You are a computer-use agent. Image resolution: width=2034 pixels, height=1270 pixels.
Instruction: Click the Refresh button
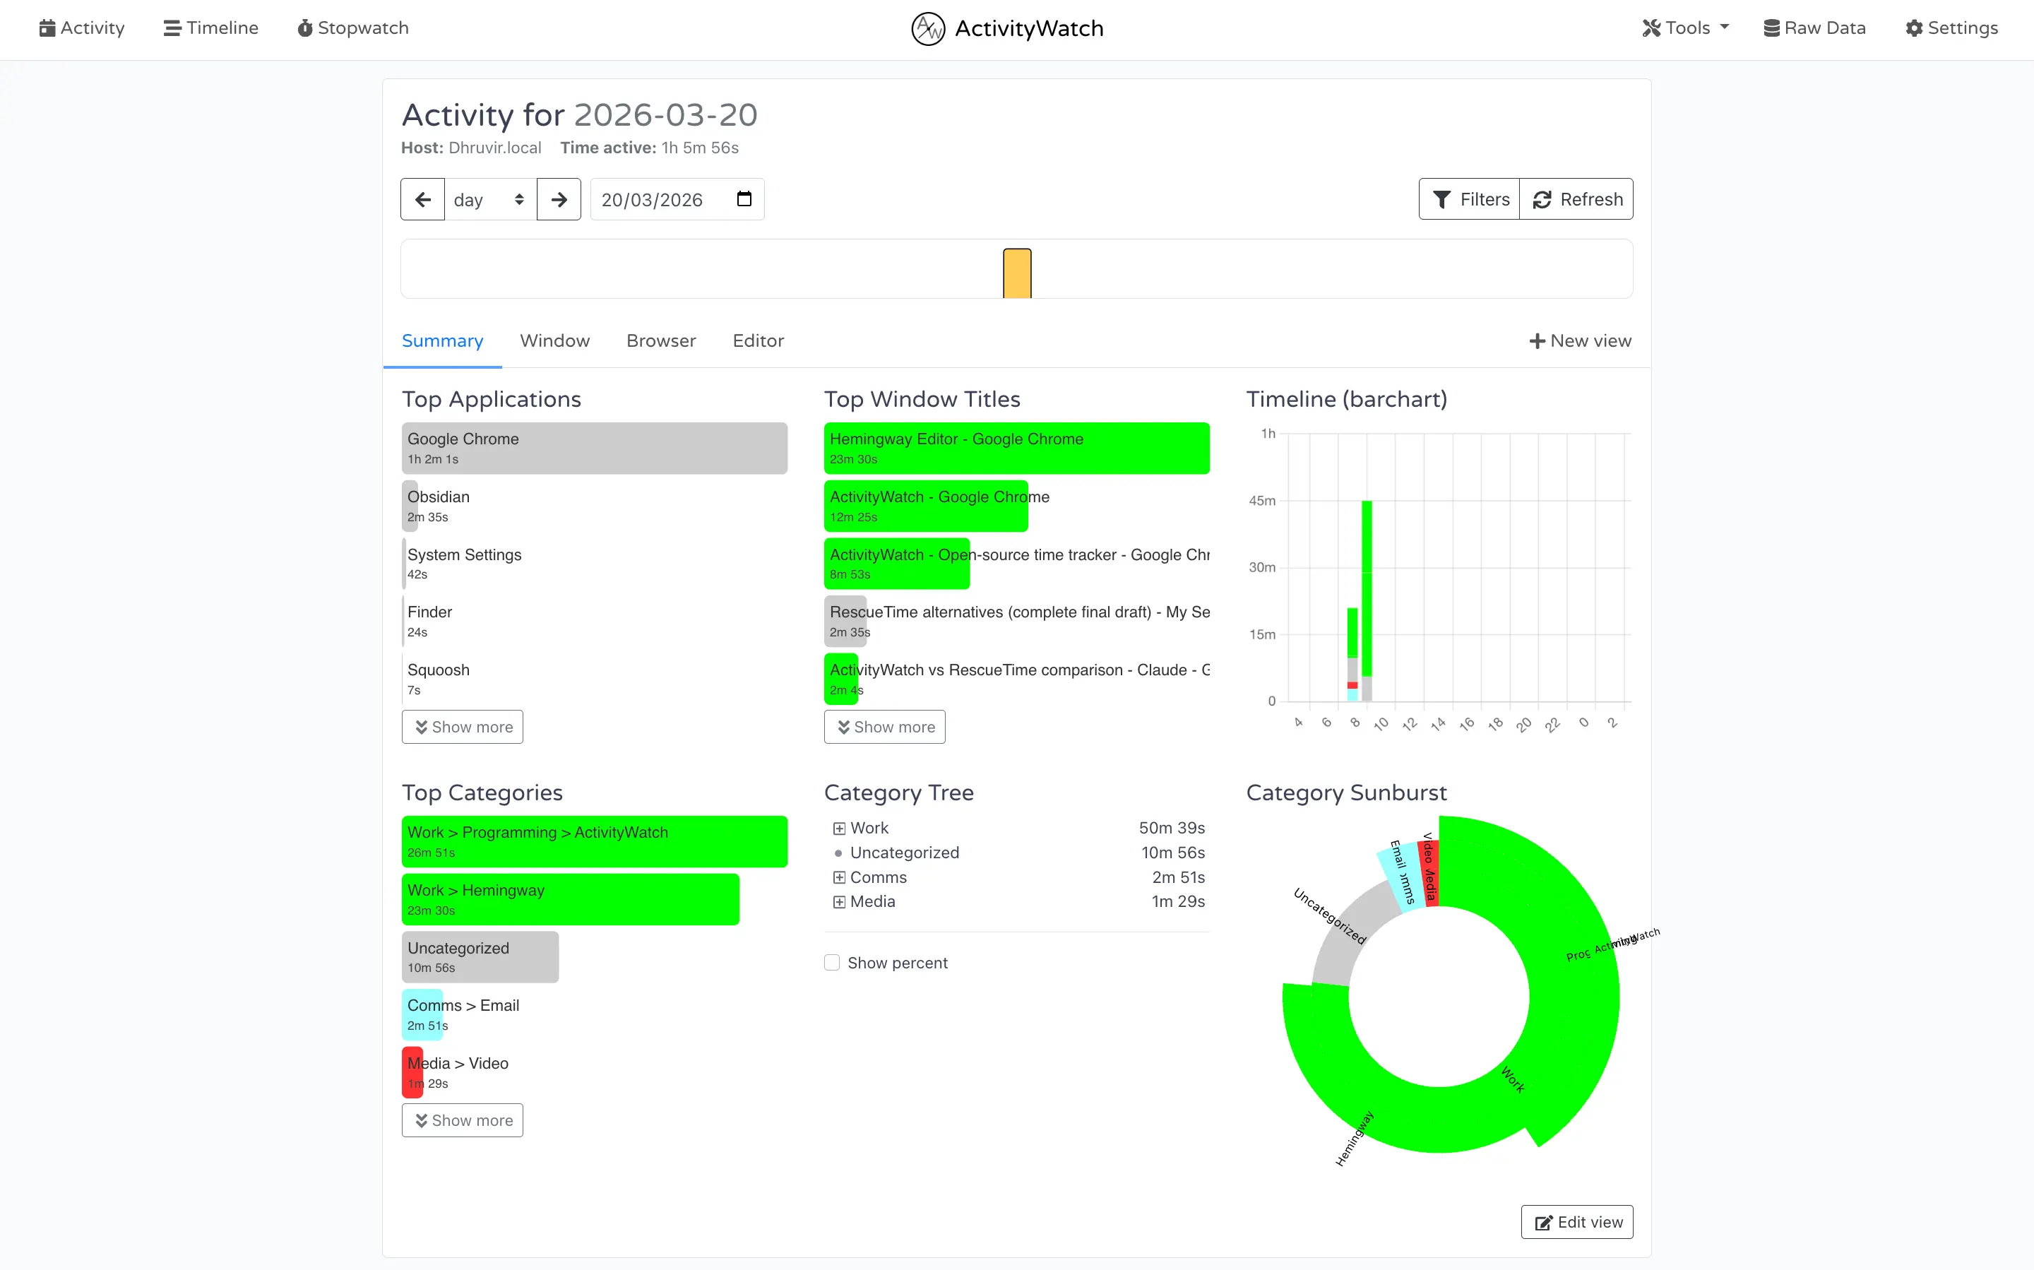pos(1576,199)
